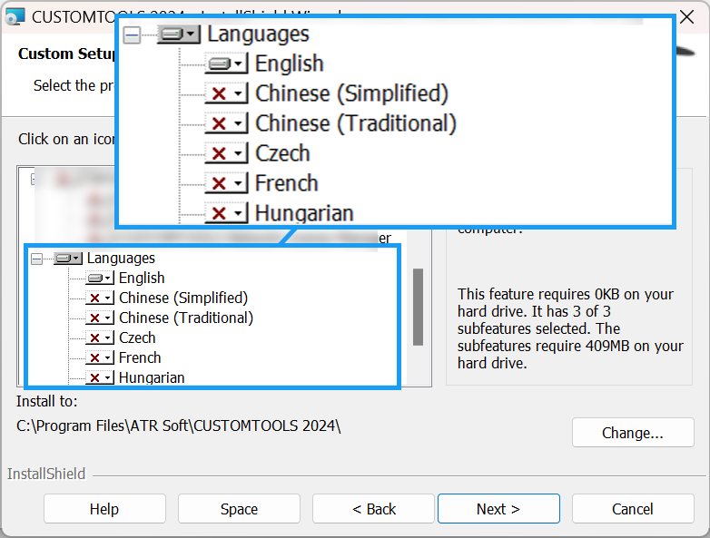Select Chinese (Traditional) in the original feature tree
This screenshot has height=538, width=710.
(185, 318)
